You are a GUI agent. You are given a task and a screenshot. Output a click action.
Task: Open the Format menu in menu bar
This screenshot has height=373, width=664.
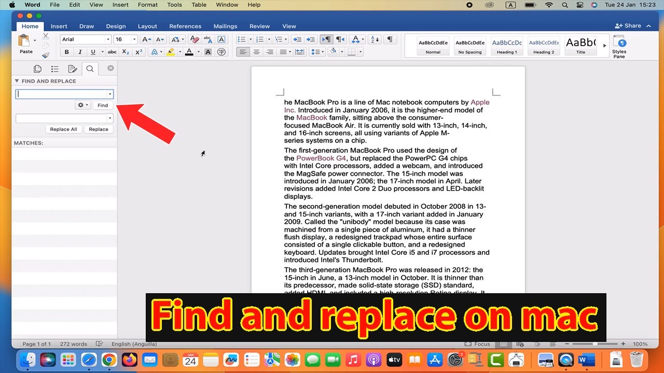tap(148, 5)
